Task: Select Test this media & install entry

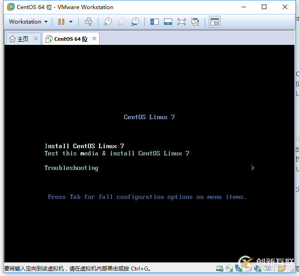Action: (x=117, y=153)
